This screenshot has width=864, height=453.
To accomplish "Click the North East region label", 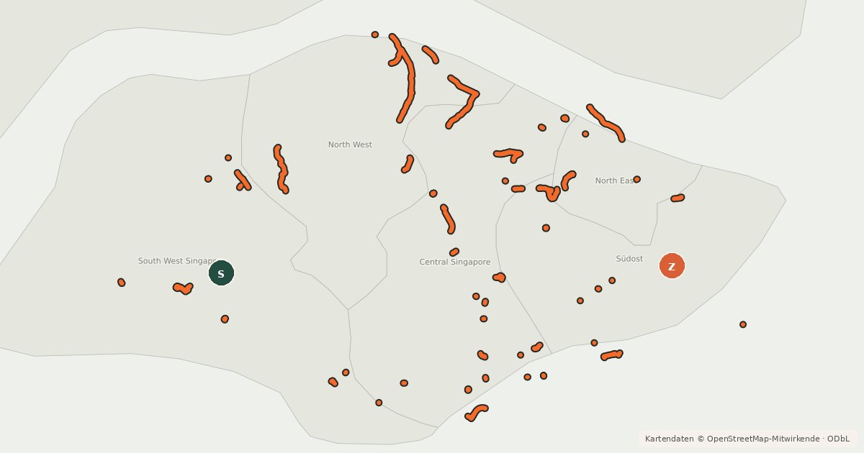I will click(x=614, y=180).
